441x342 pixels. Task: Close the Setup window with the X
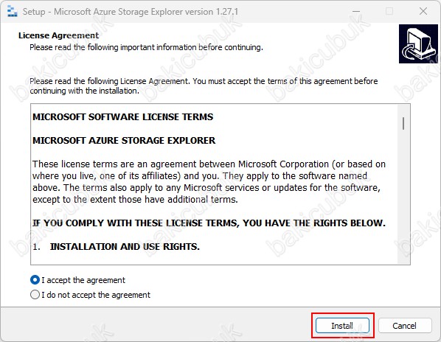(423, 12)
